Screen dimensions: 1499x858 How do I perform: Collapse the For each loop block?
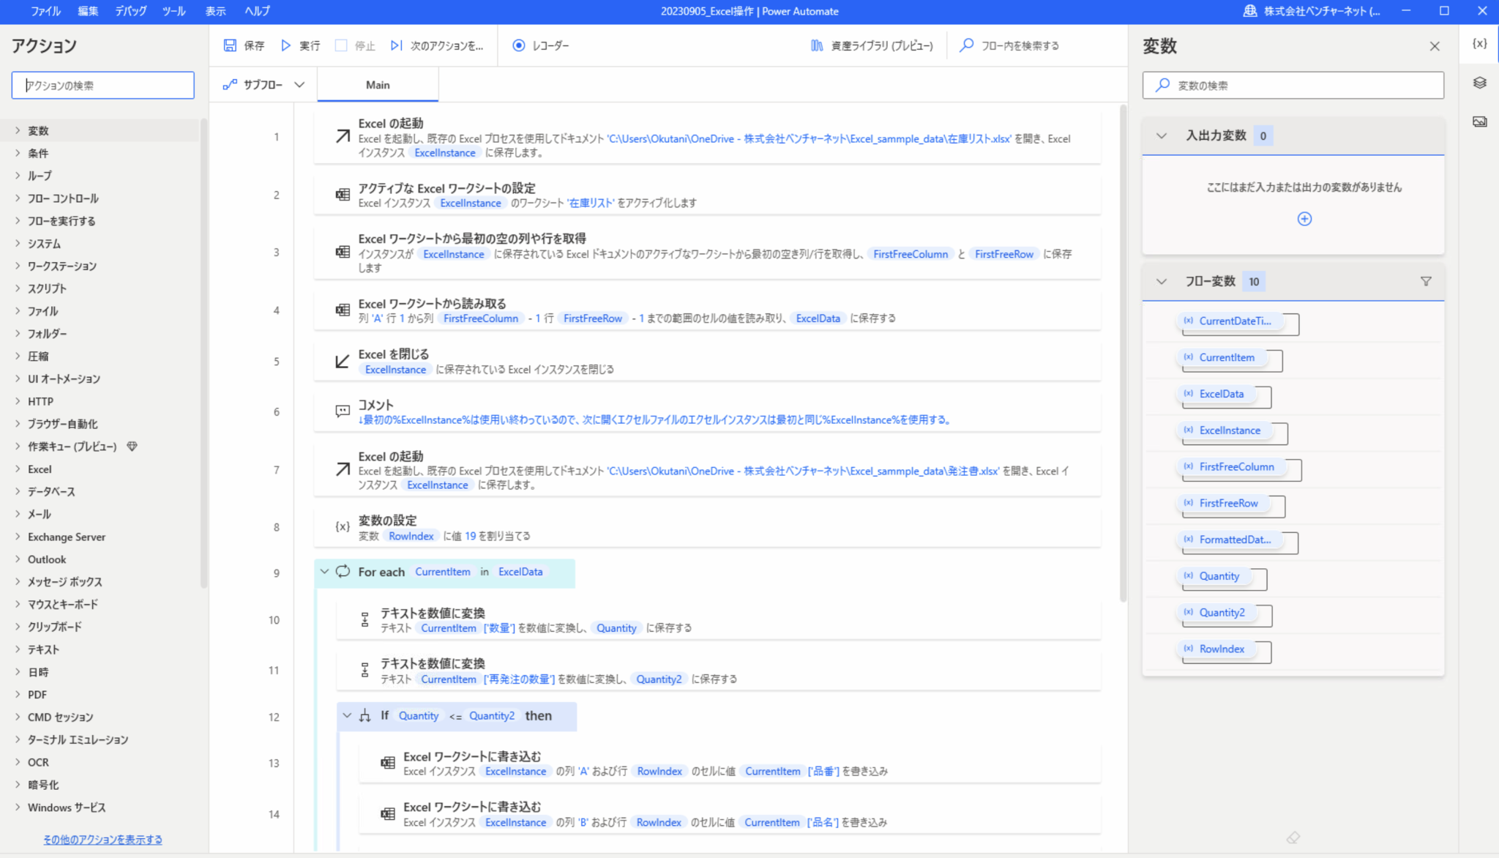324,572
